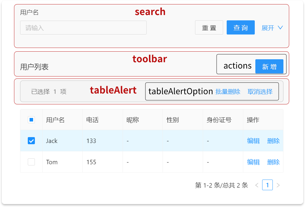Click 删除 on the Tom row
Screen dimensions: 305x207
pyautogui.click(x=274, y=162)
